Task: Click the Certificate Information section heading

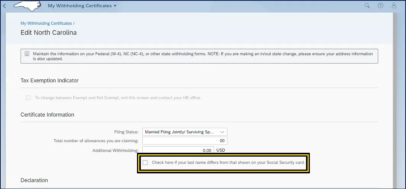Action: pos(47,115)
